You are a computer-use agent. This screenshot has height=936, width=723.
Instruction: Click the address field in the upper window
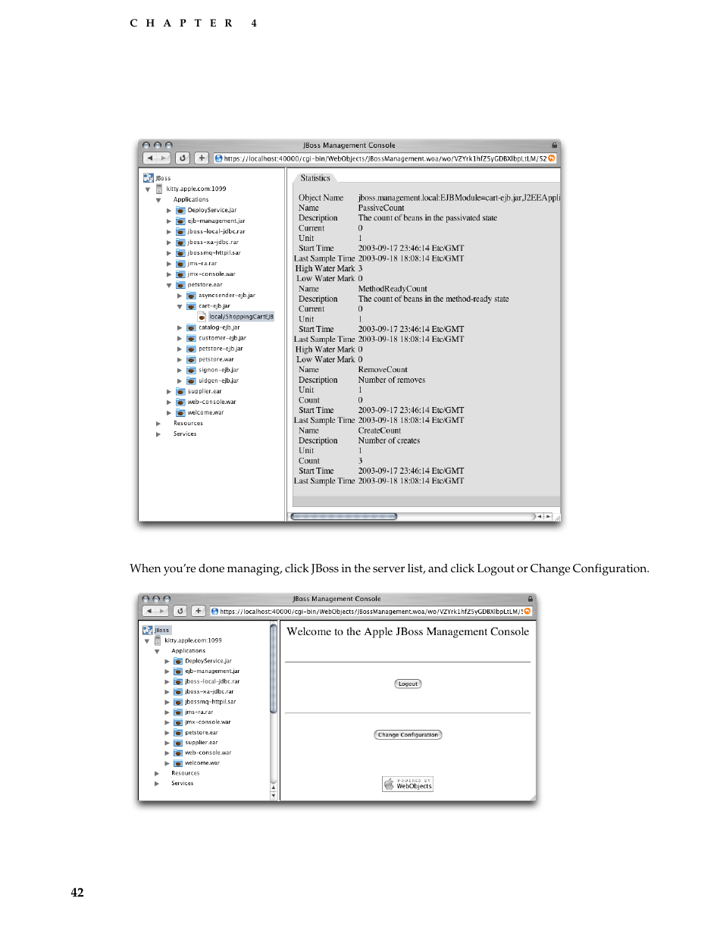coord(385,158)
